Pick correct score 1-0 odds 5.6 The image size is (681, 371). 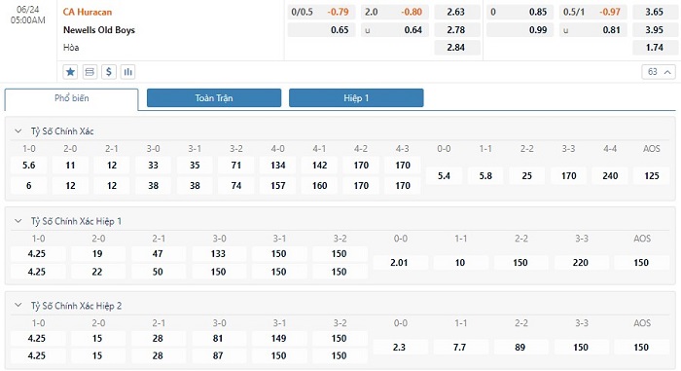coord(28,166)
